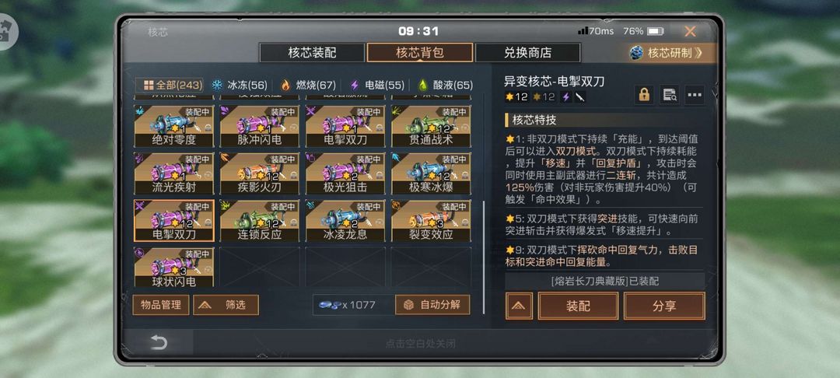The width and height of the screenshot is (840, 378).
Task: Expand the 筛选 filter options
Action: coord(226,305)
